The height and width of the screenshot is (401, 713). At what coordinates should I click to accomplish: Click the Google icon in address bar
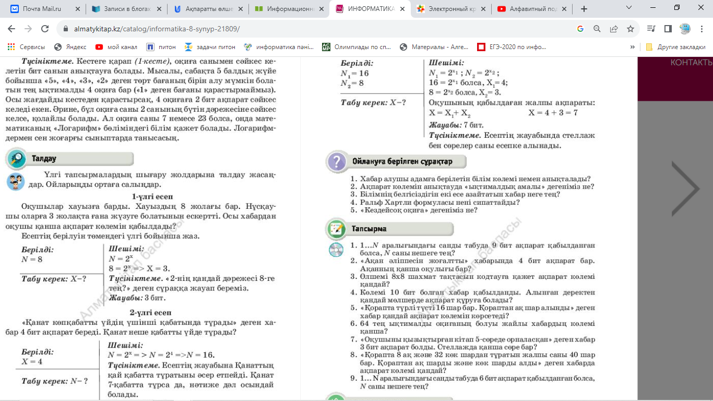pos(580,29)
